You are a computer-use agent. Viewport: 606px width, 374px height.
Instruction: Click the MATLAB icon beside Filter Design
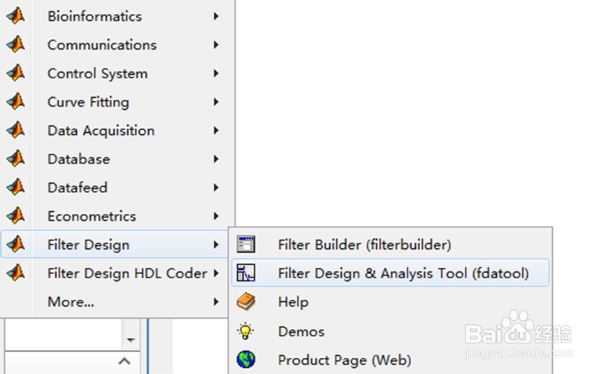[16, 245]
